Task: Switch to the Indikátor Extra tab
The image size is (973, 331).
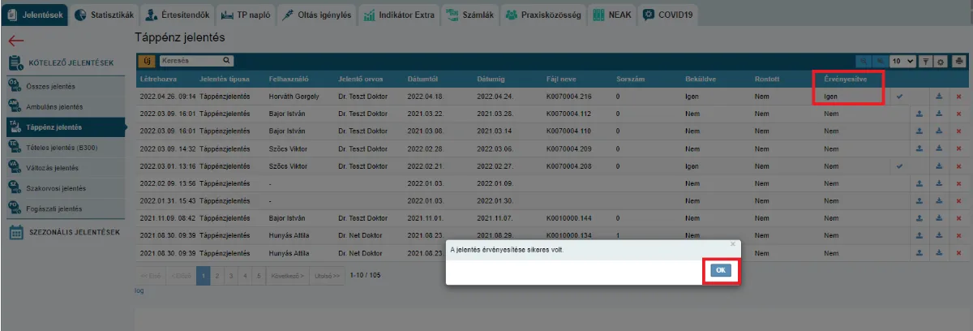Action: click(x=398, y=15)
